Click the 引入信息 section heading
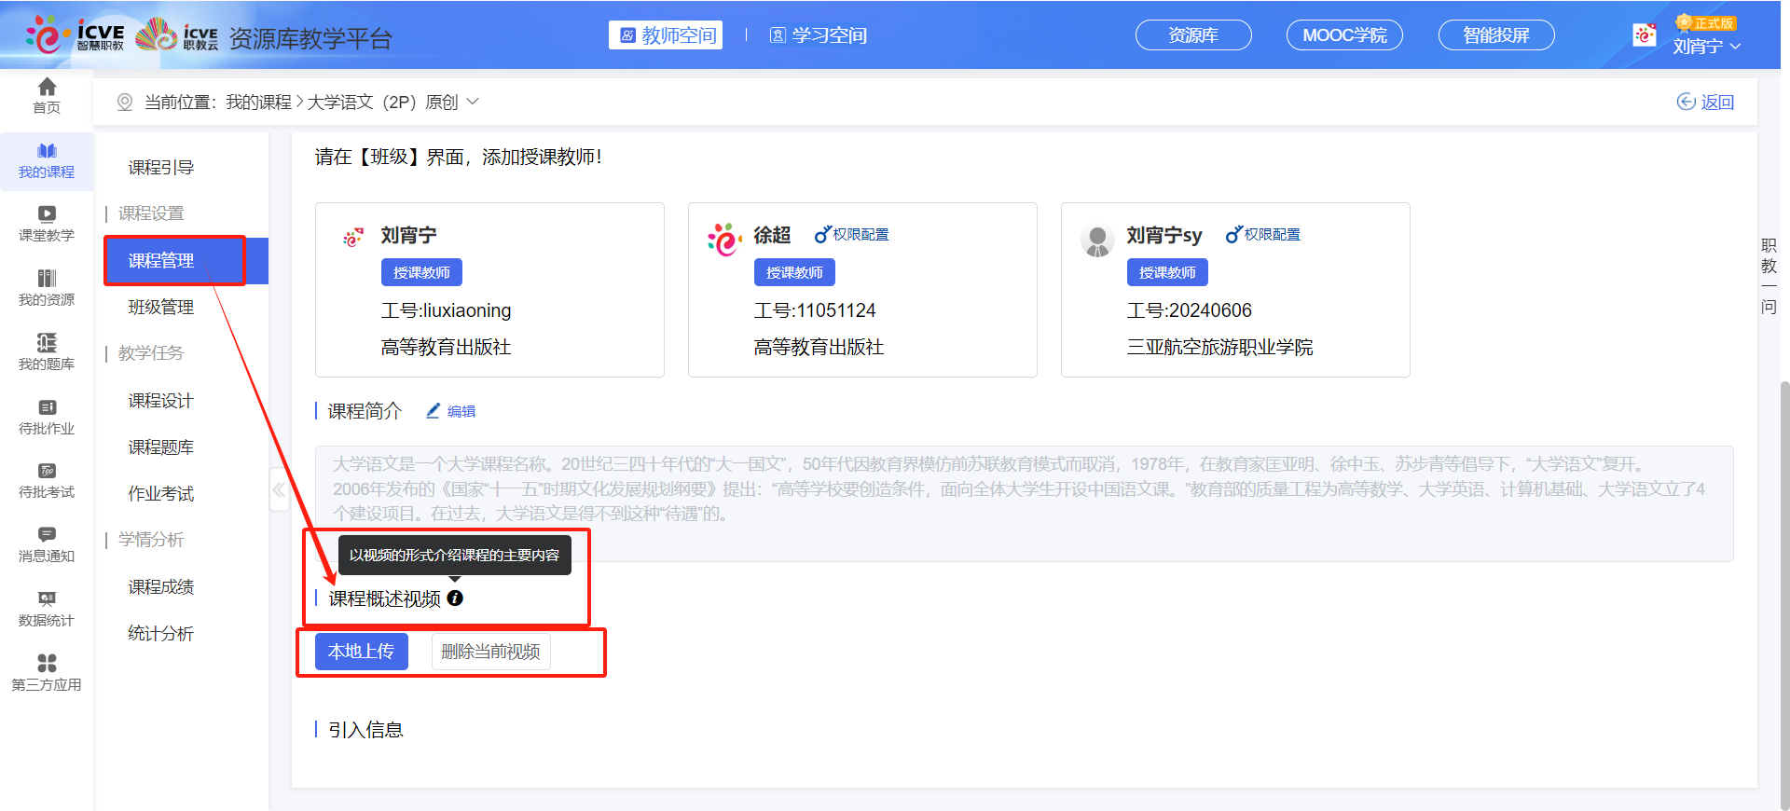This screenshot has width=1790, height=811. click(x=365, y=730)
